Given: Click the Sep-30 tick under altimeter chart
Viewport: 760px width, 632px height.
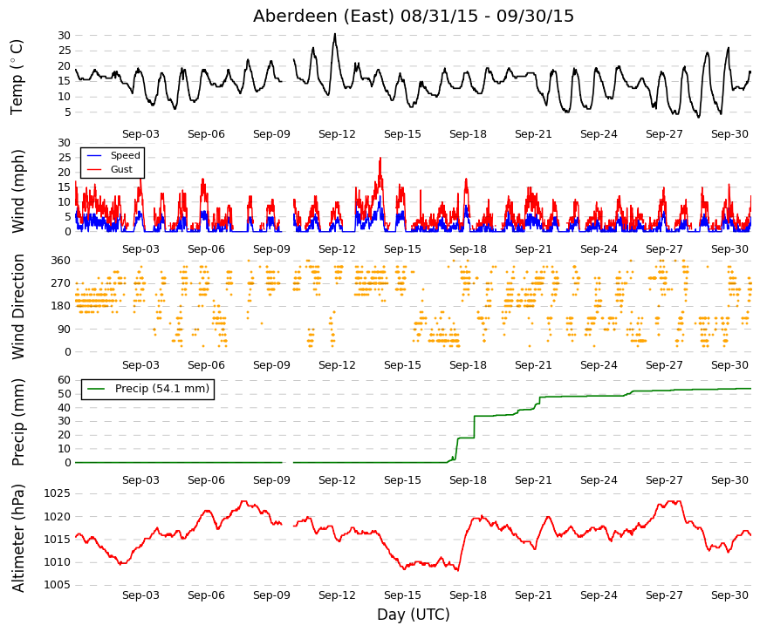Looking at the screenshot, I should (x=729, y=595).
